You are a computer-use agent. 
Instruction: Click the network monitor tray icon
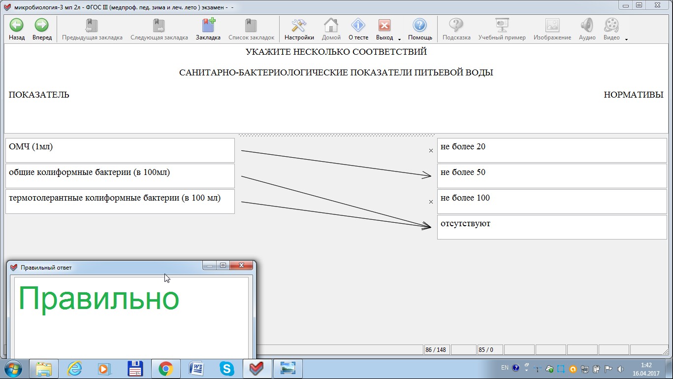point(585,369)
